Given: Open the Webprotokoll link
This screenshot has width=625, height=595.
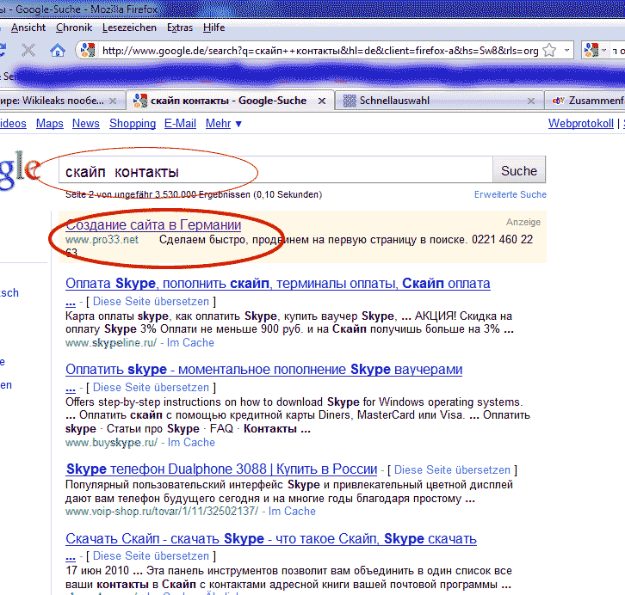Looking at the screenshot, I should (x=581, y=123).
